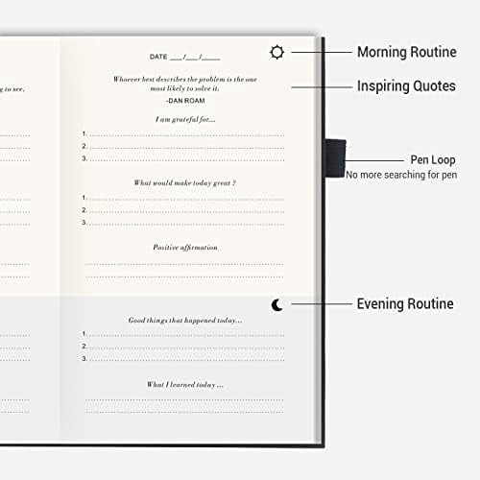Click 'Positive affirmation' heading

(185, 248)
